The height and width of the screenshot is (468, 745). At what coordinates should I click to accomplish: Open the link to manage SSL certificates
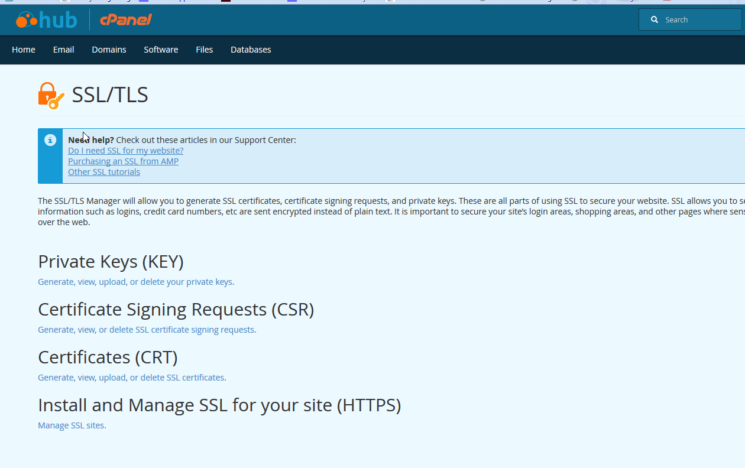[132, 378]
